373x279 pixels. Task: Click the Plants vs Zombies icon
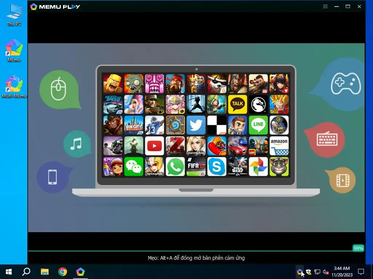click(134, 84)
